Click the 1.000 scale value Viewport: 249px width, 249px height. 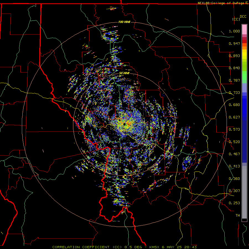click(234, 31)
